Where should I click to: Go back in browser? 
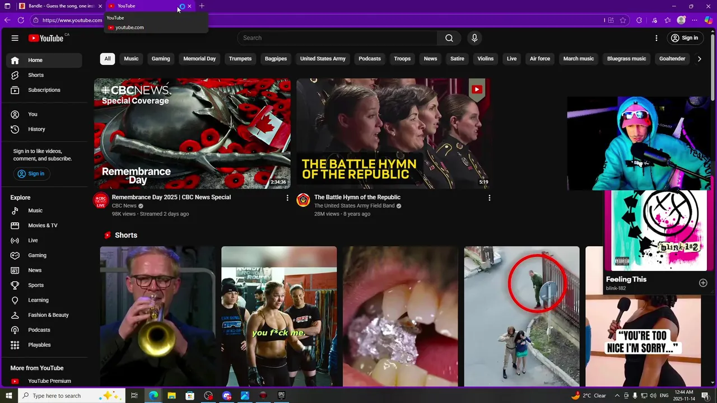7,20
